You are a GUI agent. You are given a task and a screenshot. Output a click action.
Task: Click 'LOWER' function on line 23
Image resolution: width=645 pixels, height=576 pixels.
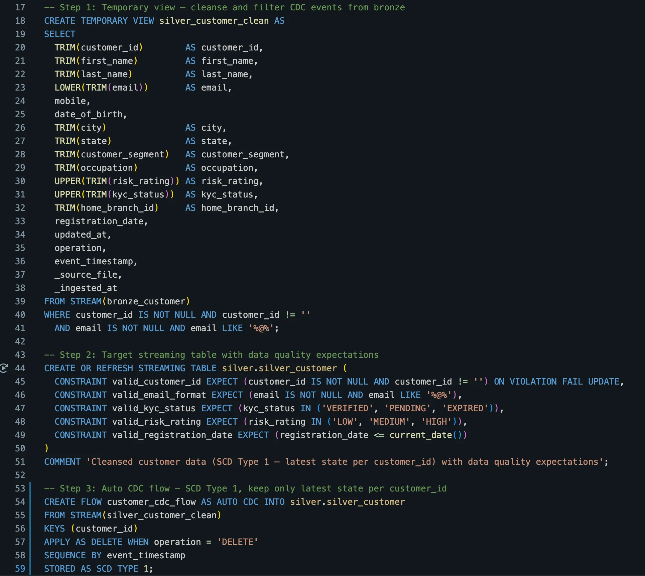click(x=68, y=88)
